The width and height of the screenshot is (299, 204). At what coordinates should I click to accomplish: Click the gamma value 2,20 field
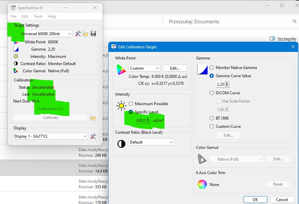pyautogui.click(x=221, y=84)
